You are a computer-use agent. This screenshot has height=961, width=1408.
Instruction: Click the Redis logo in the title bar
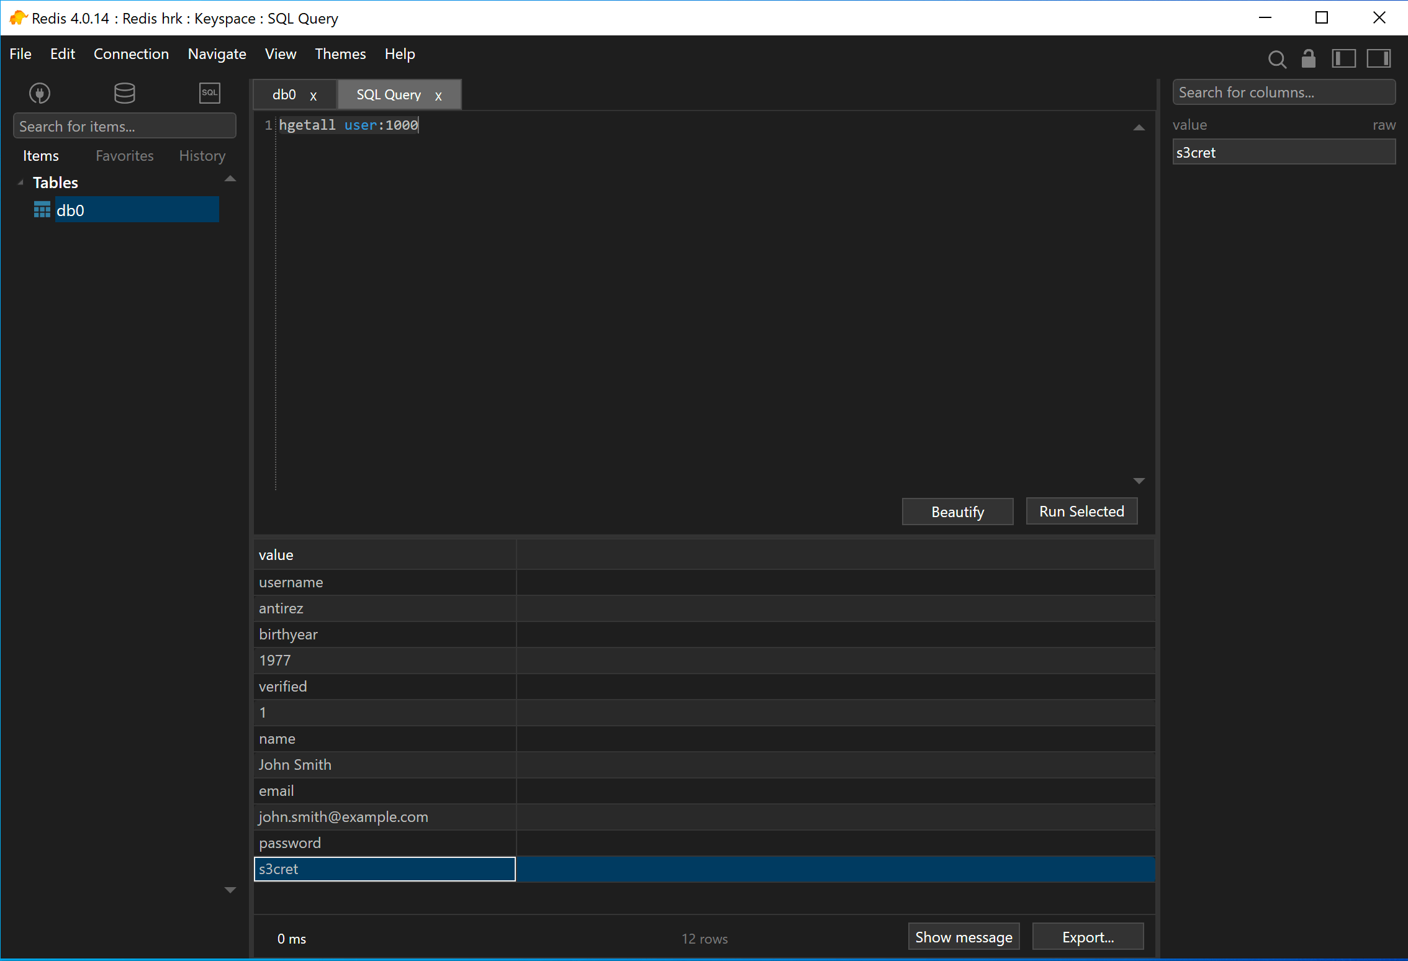coord(17,18)
